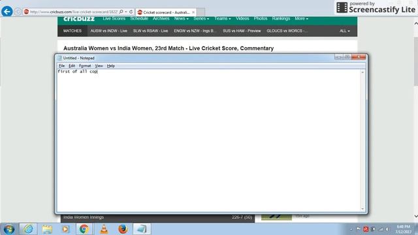Viewport: 418px width, 235px height.
Task: Click the cricbuzz address bar URL
Action: tap(74, 12)
